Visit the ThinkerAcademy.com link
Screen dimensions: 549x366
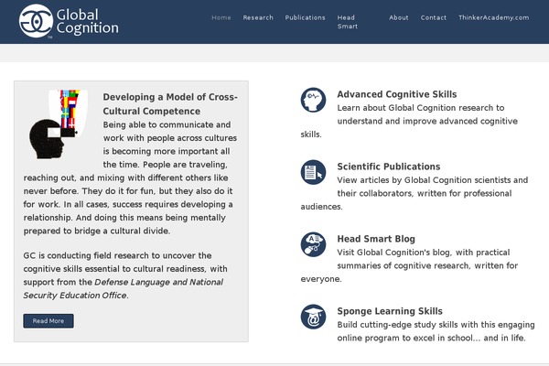[494, 17]
